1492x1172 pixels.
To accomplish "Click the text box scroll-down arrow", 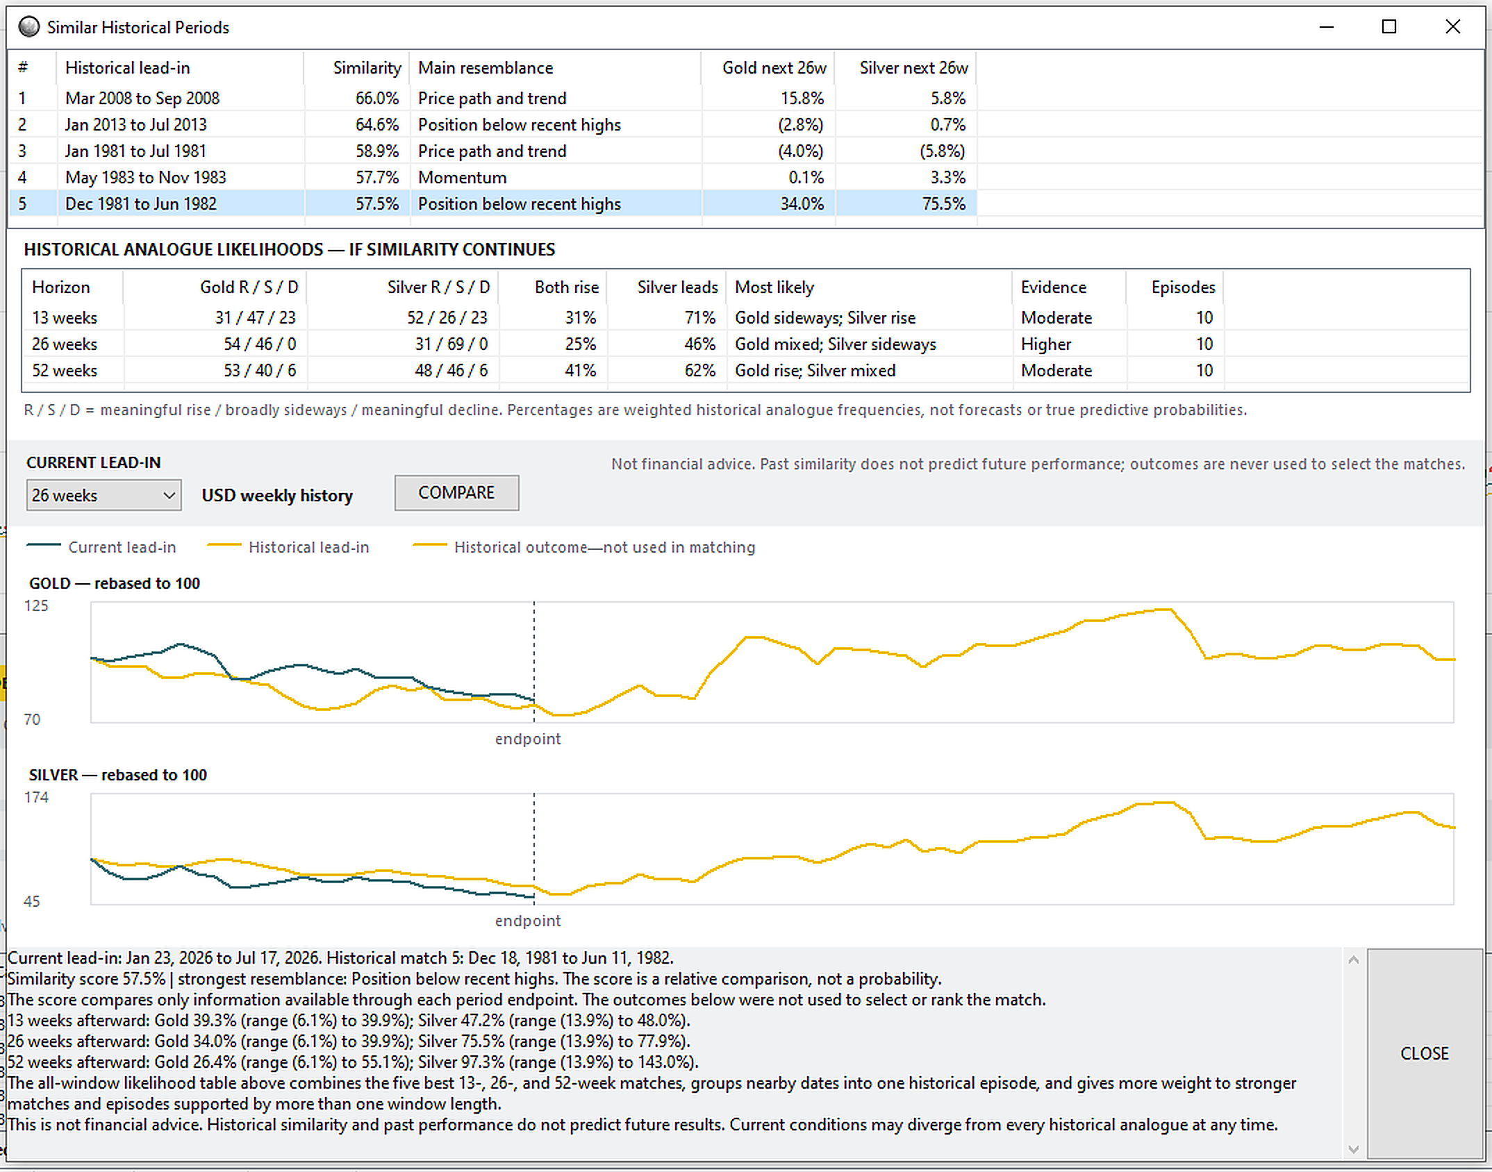I will [1353, 1149].
